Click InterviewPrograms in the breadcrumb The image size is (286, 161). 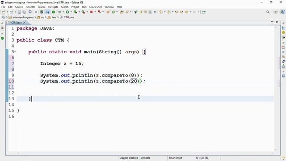pyautogui.click(x=23, y=17)
